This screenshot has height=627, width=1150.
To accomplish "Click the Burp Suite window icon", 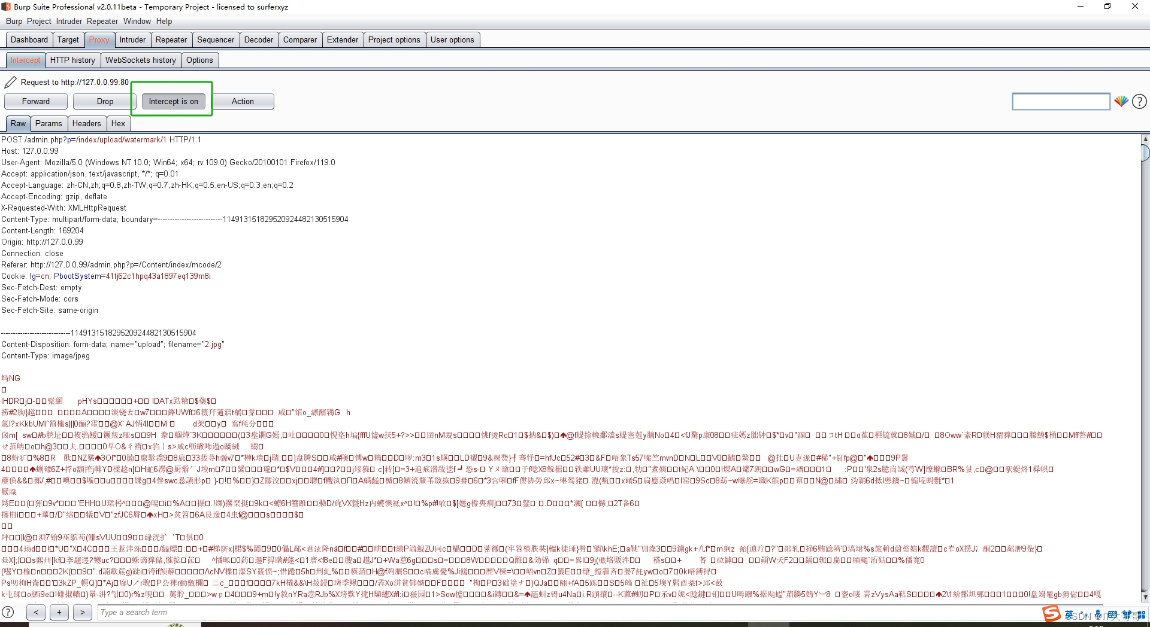I will 5,7.
